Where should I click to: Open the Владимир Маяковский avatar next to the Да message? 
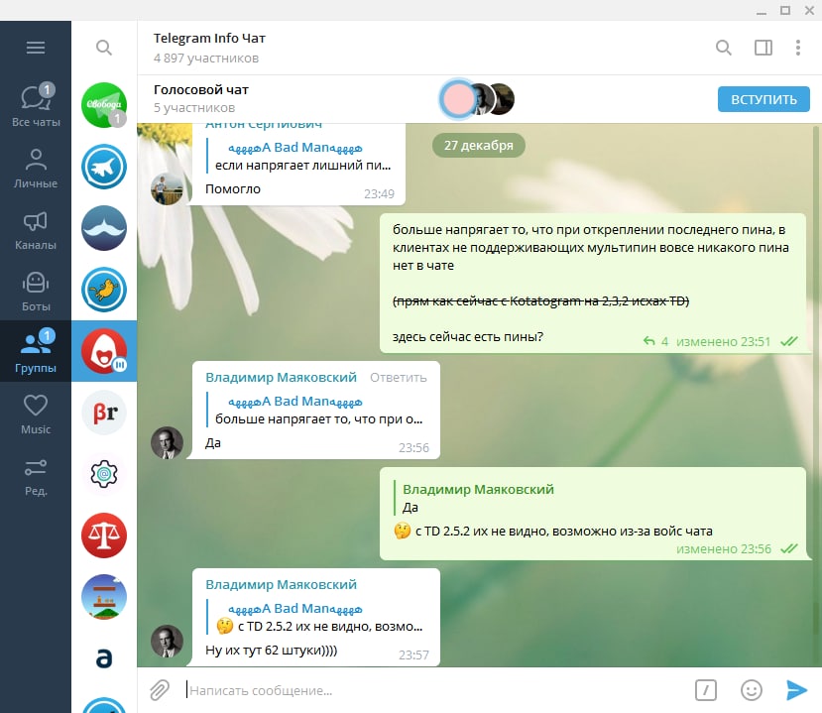coord(167,442)
